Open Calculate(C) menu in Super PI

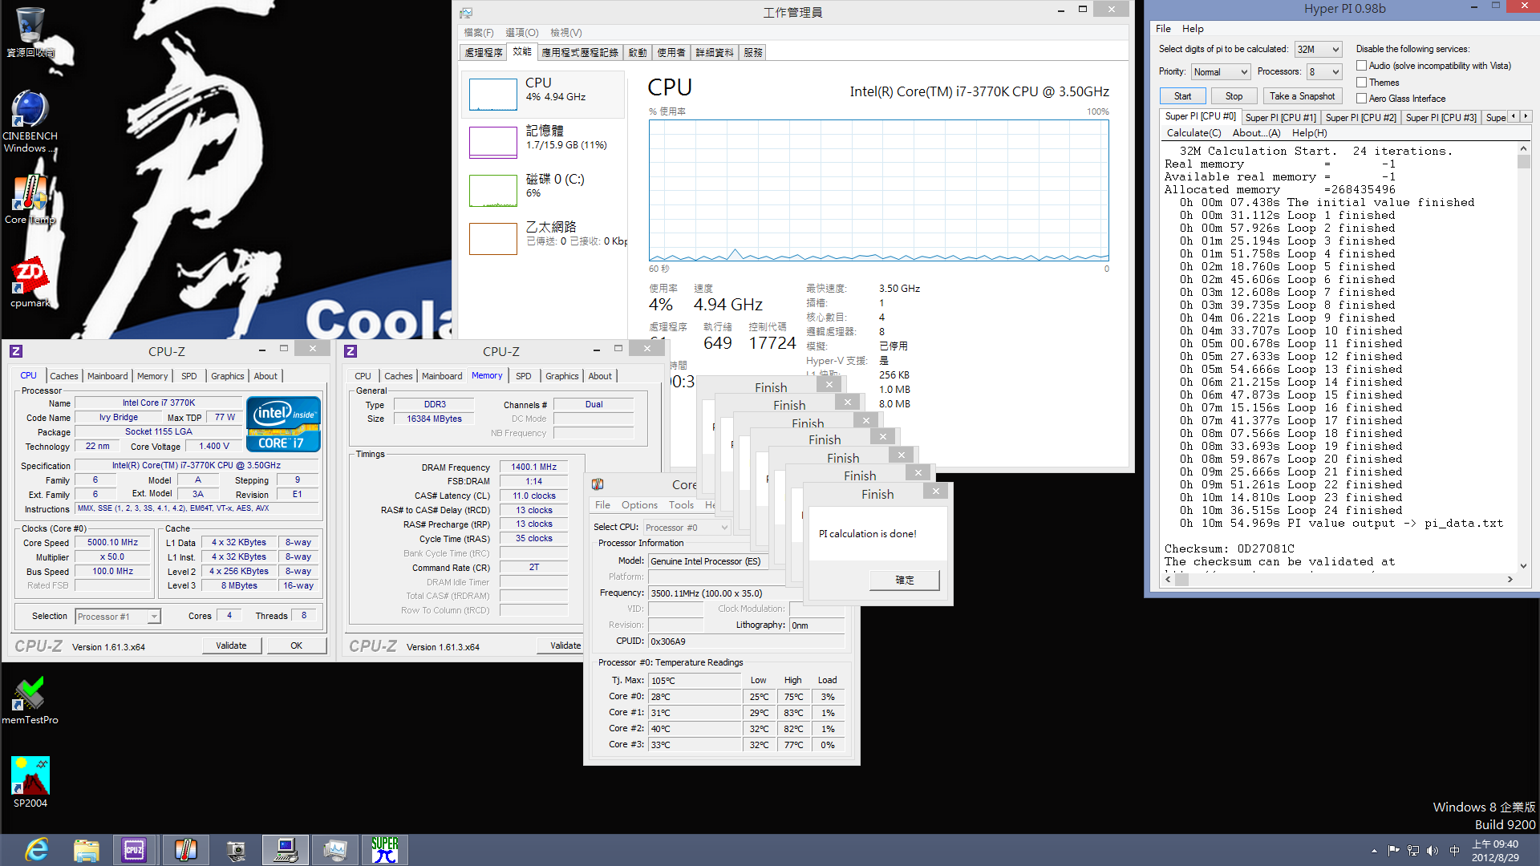(1193, 133)
